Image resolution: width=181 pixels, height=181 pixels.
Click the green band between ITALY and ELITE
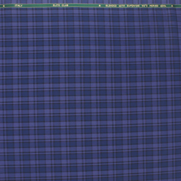coord(38,5)
